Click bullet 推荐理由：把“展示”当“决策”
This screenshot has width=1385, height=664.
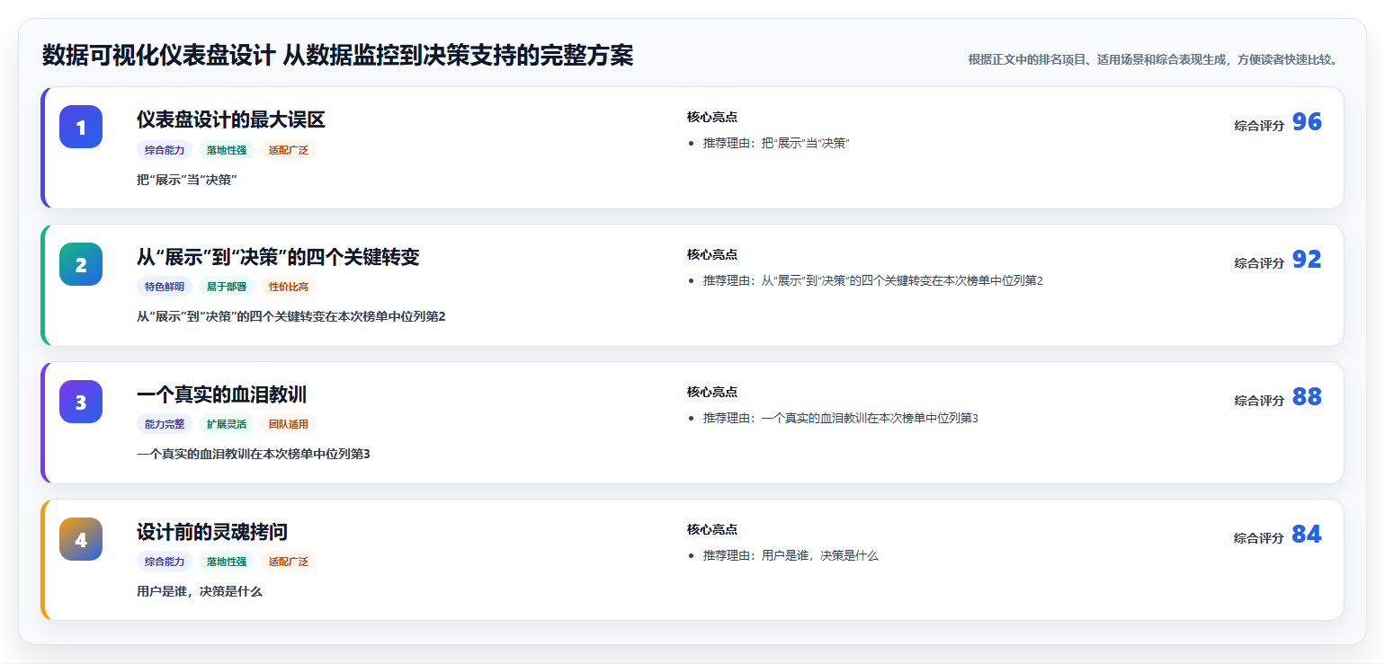click(x=777, y=144)
